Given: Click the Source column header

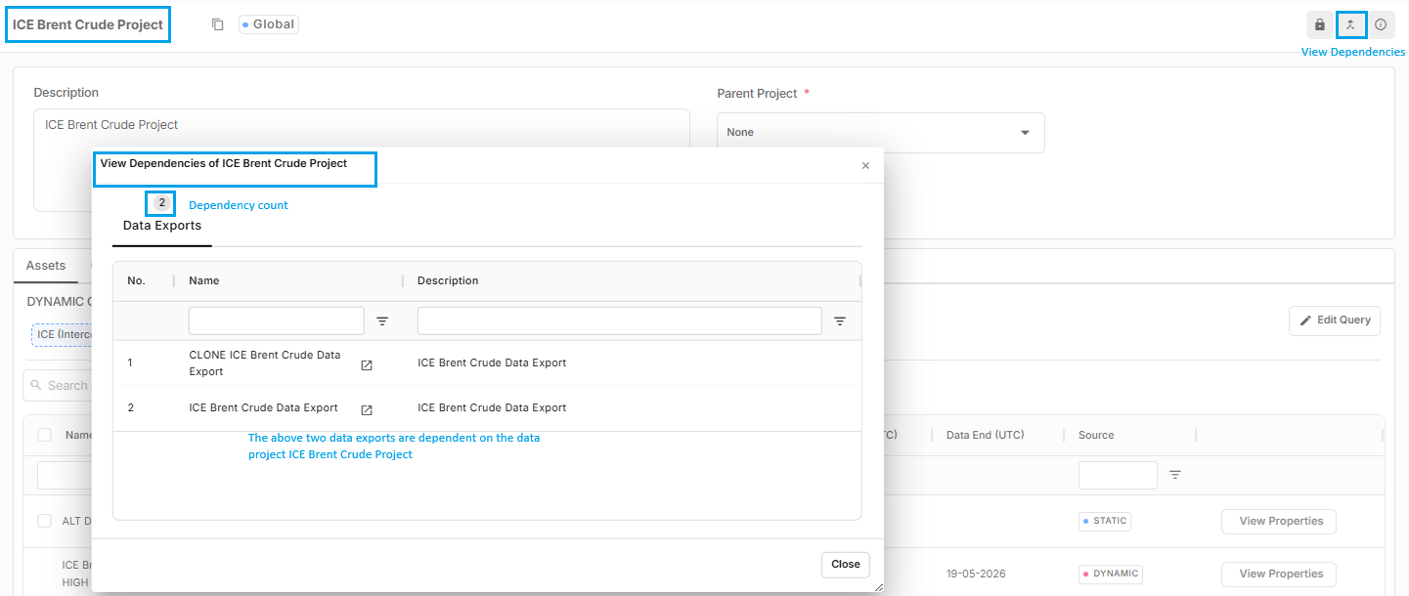Looking at the screenshot, I should (x=1096, y=435).
